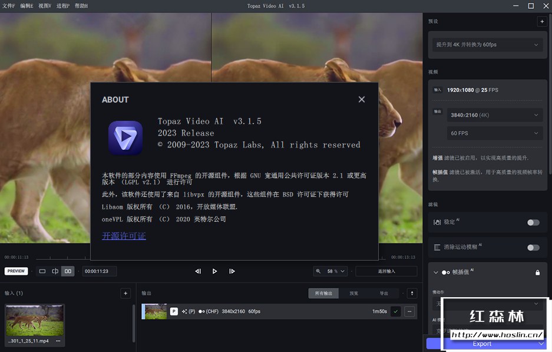This screenshot has width=552, height=352.
Task: Switch to the 导出 output tab
Action: point(384,293)
